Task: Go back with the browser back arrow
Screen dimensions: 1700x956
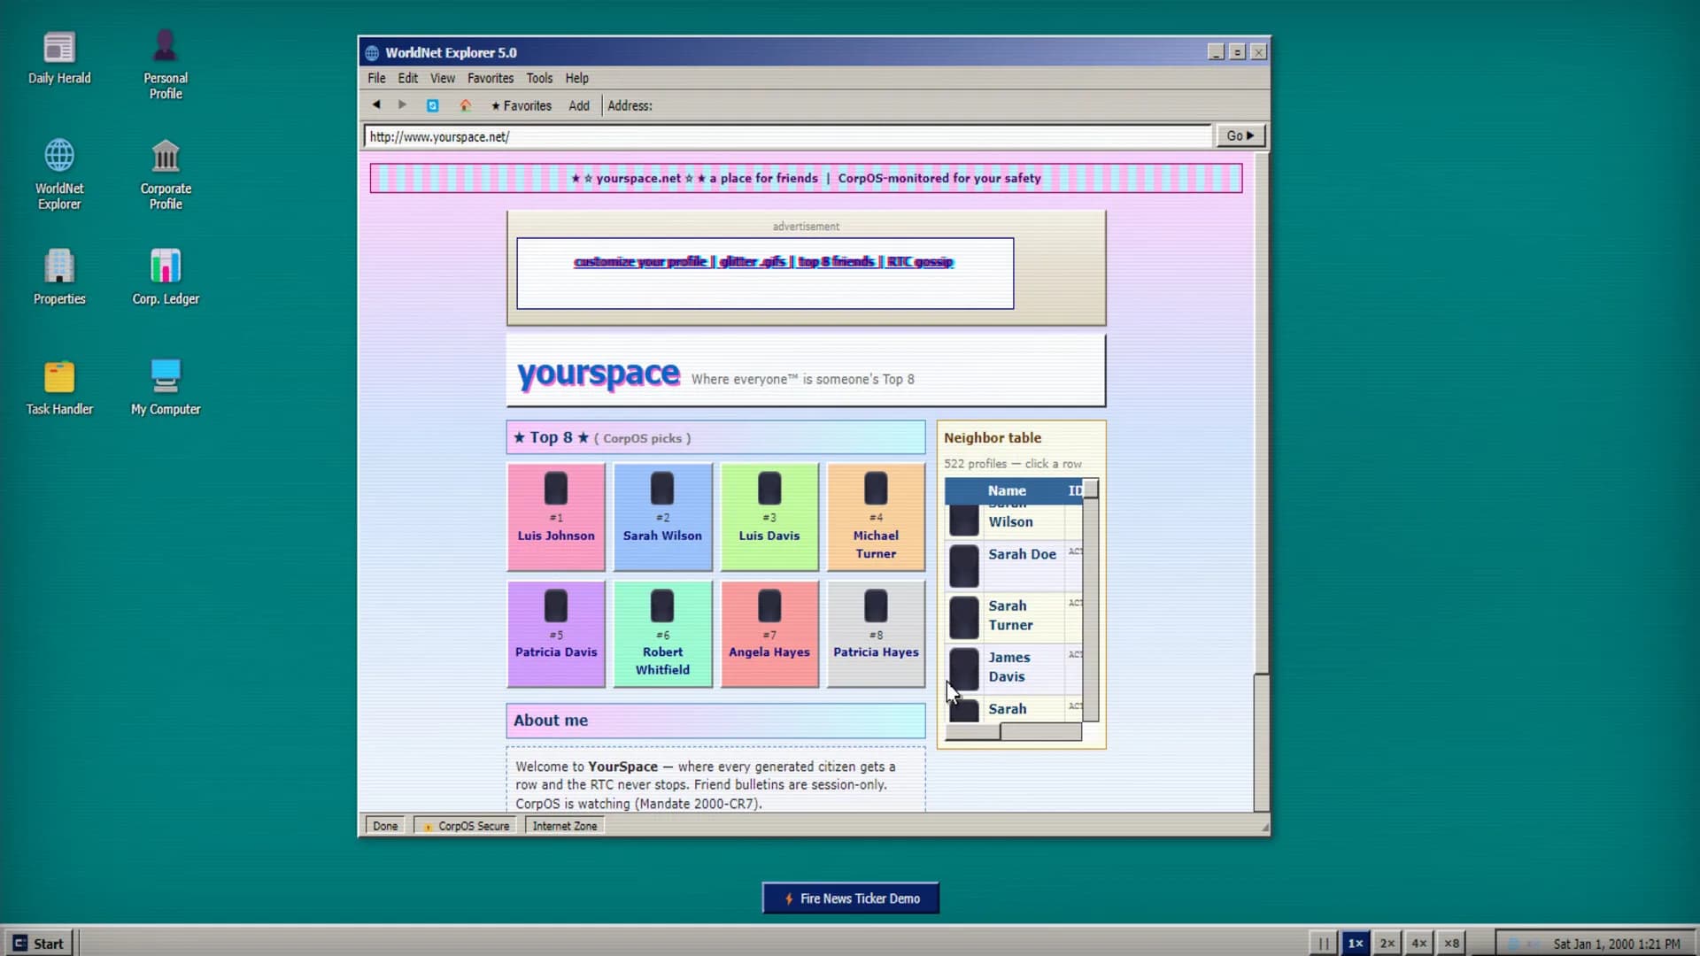Action: [x=376, y=104]
